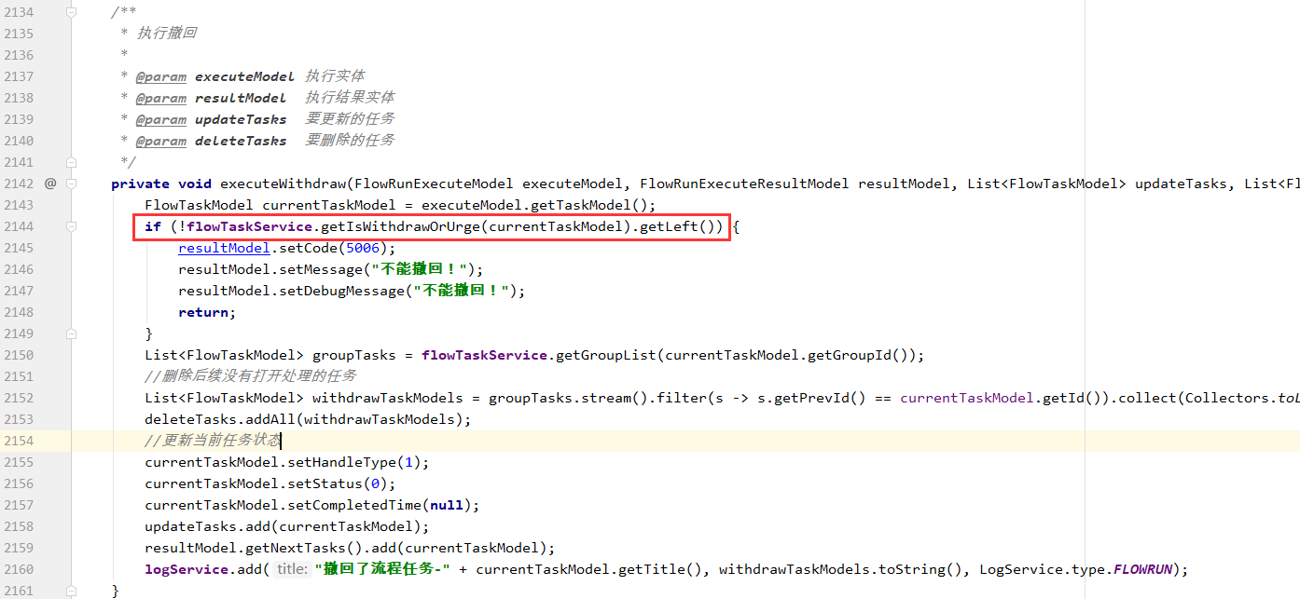Click the @param executeModel tag in Javadoc
1300x599 pixels.
[x=161, y=76]
